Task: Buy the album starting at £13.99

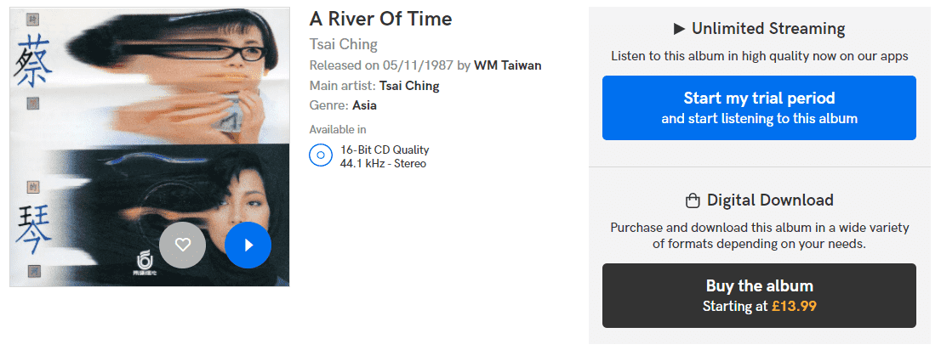Action: (759, 296)
